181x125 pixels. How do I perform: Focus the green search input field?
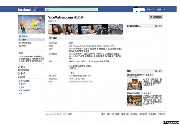click(70, 9)
